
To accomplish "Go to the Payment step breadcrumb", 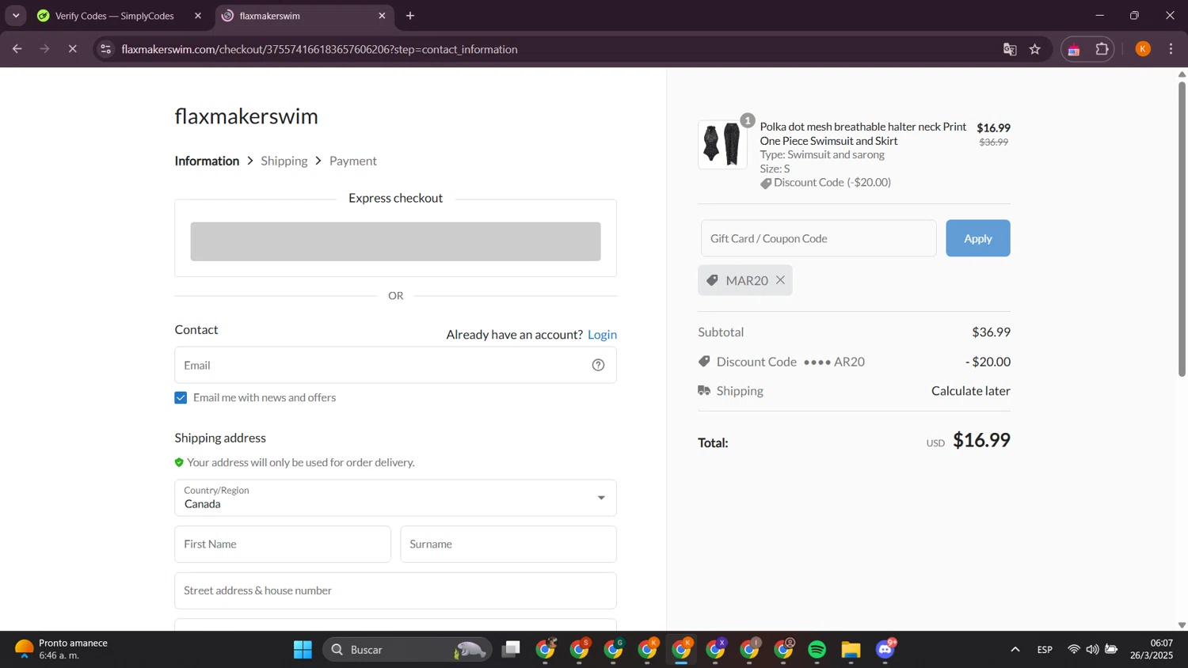I will pyautogui.click(x=353, y=161).
